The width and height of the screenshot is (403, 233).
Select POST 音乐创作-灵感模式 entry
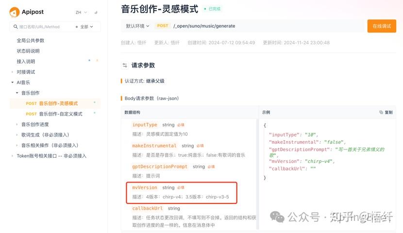(x=55, y=103)
